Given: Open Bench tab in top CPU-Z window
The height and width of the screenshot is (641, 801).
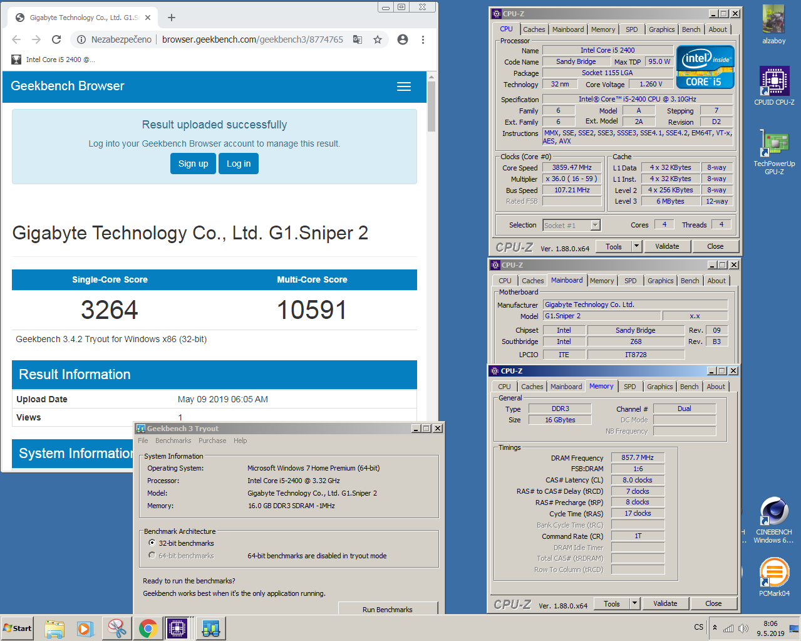Looking at the screenshot, I should [691, 29].
